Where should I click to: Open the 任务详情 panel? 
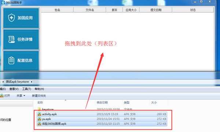(21, 39)
